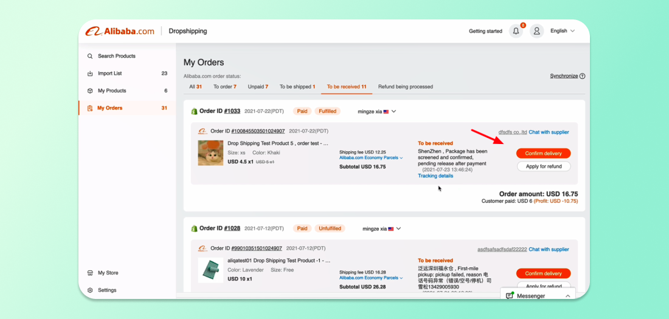The image size is (669, 319).
Task: Click the Messenger chat icon
Action: pyautogui.click(x=510, y=295)
